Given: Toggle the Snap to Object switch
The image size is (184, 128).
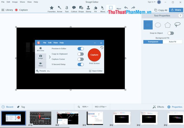Looking at the screenshot, I should click(171, 33).
